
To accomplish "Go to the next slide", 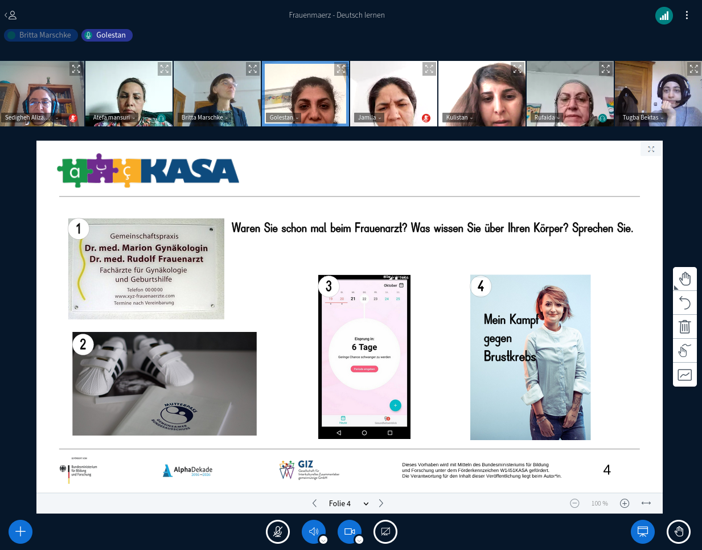I will 381,503.
